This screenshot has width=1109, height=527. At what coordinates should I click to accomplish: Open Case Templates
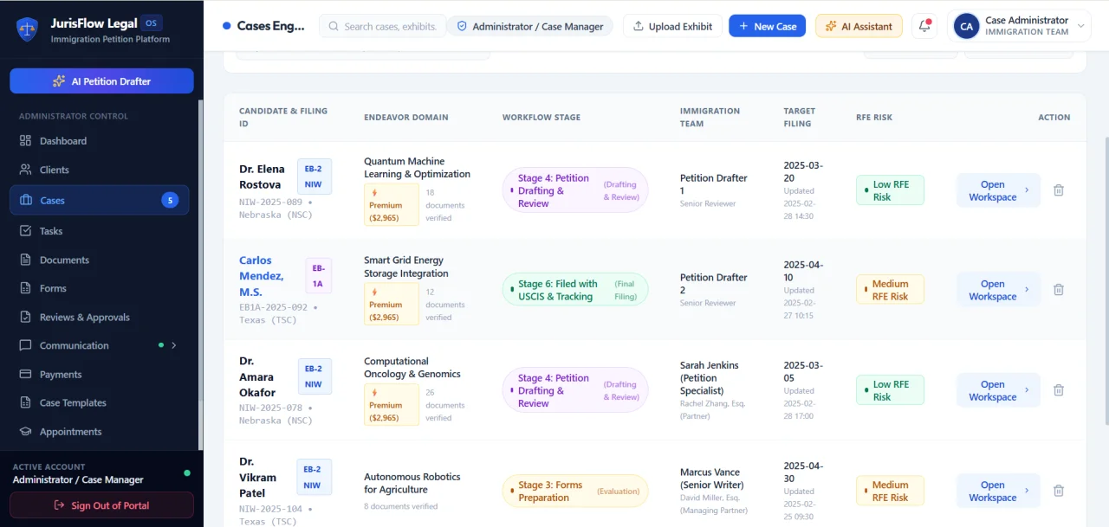(x=100, y=402)
